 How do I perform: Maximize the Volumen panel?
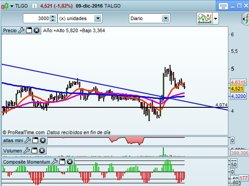(x=34, y=151)
